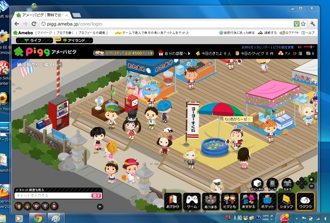
Task: Open the ヘルプ help link
Action: (308, 33)
